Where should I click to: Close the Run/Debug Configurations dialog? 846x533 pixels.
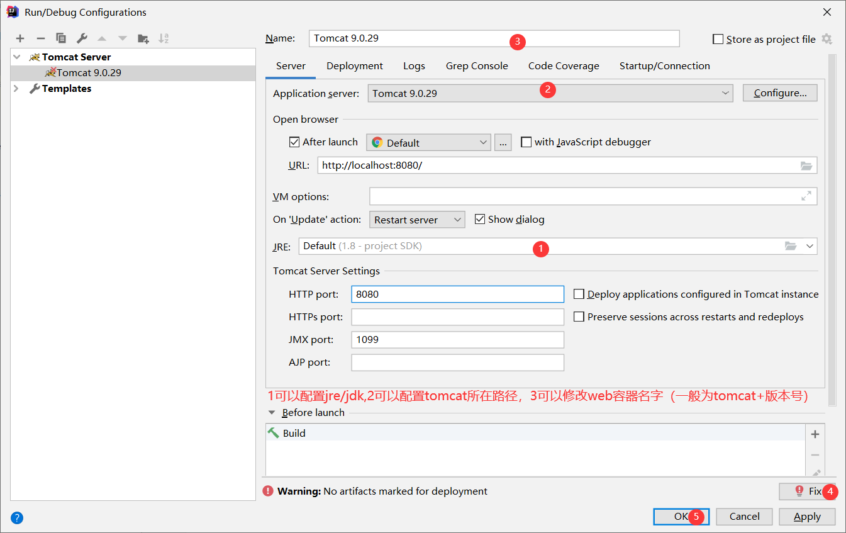[827, 12]
